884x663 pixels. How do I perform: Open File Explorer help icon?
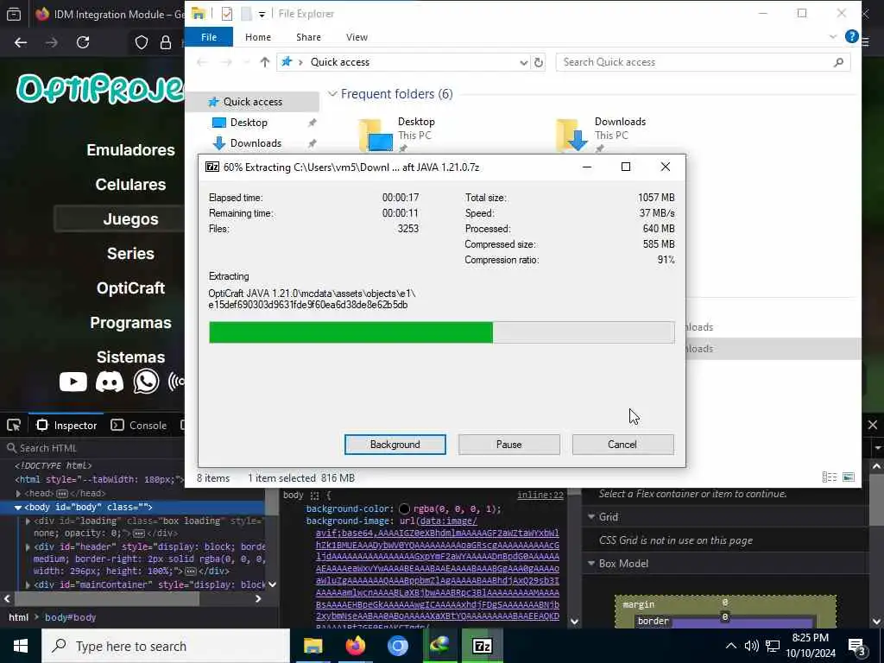(x=851, y=36)
